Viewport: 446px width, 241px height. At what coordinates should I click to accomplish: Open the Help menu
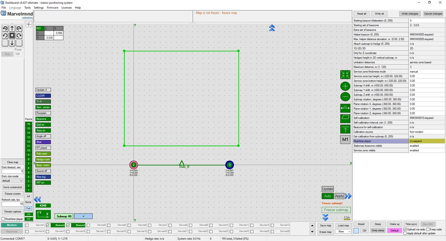coord(78,8)
